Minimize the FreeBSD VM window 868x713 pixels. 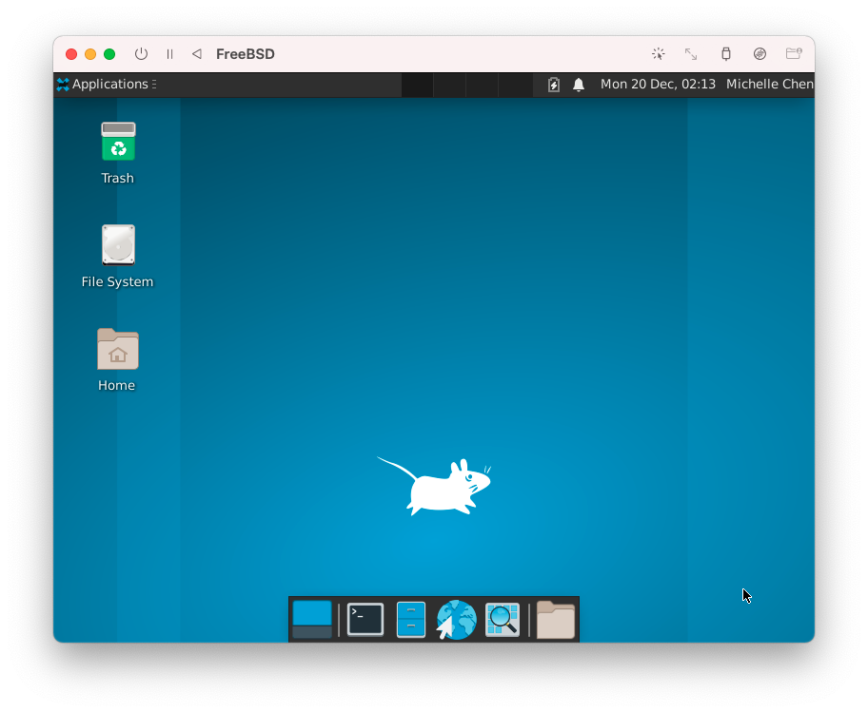90,53
